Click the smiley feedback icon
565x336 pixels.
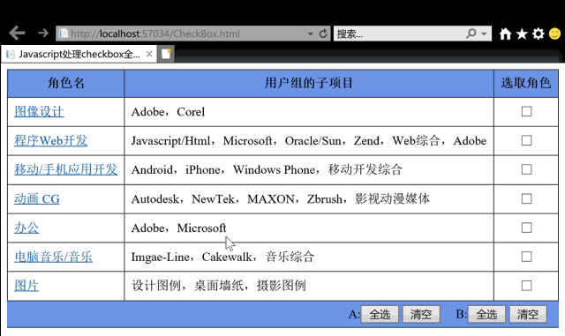pos(554,34)
